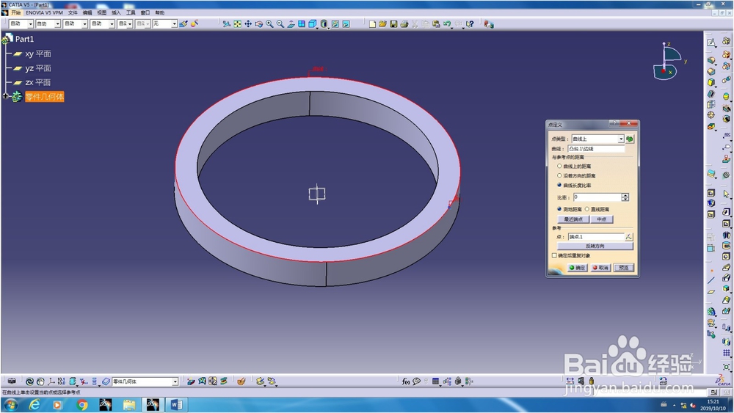This screenshot has width=734, height=413.
Task: Click the Painter brush icon in graphics toolbar
Action: (183, 24)
